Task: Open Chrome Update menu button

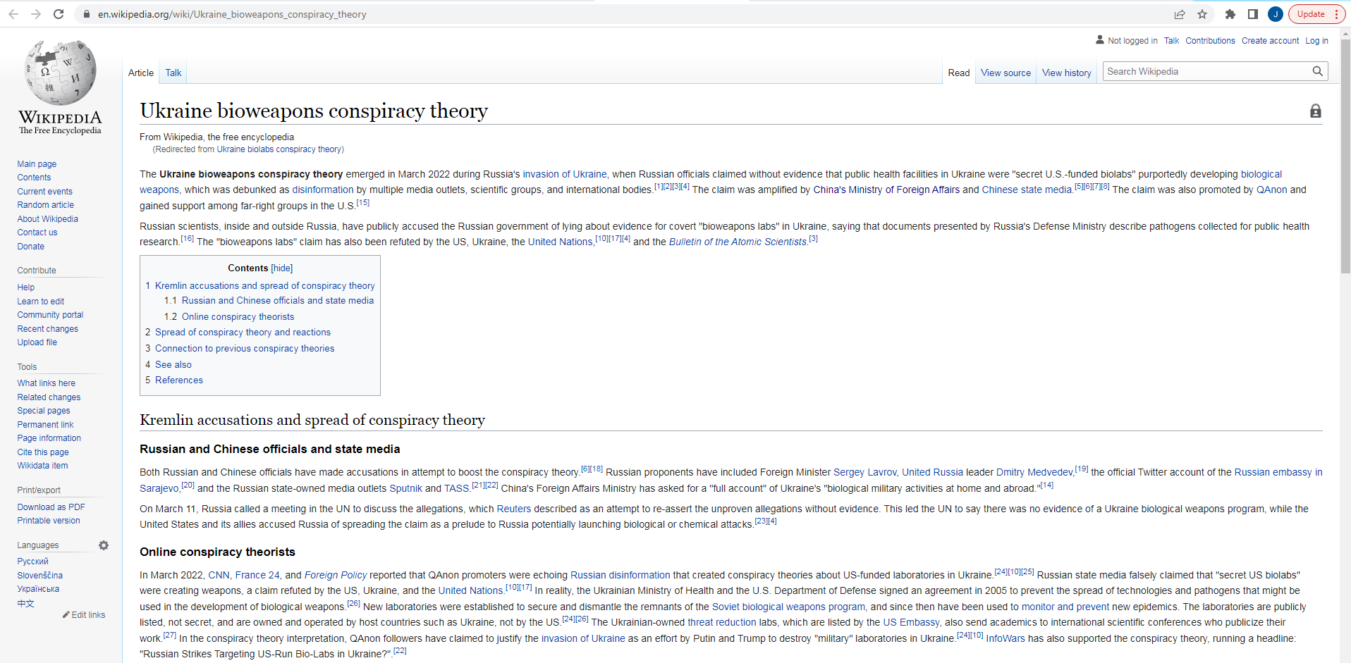Action: tap(1316, 14)
